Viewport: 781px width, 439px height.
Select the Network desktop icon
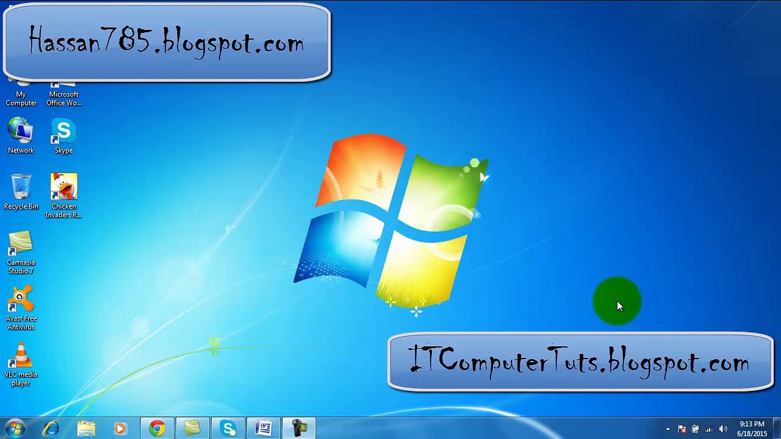(x=21, y=136)
